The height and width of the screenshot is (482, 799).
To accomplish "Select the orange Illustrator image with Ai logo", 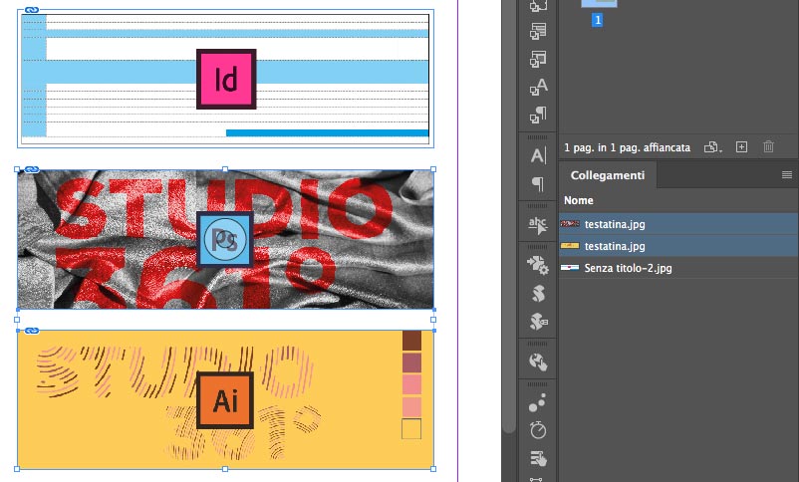I will click(x=225, y=400).
